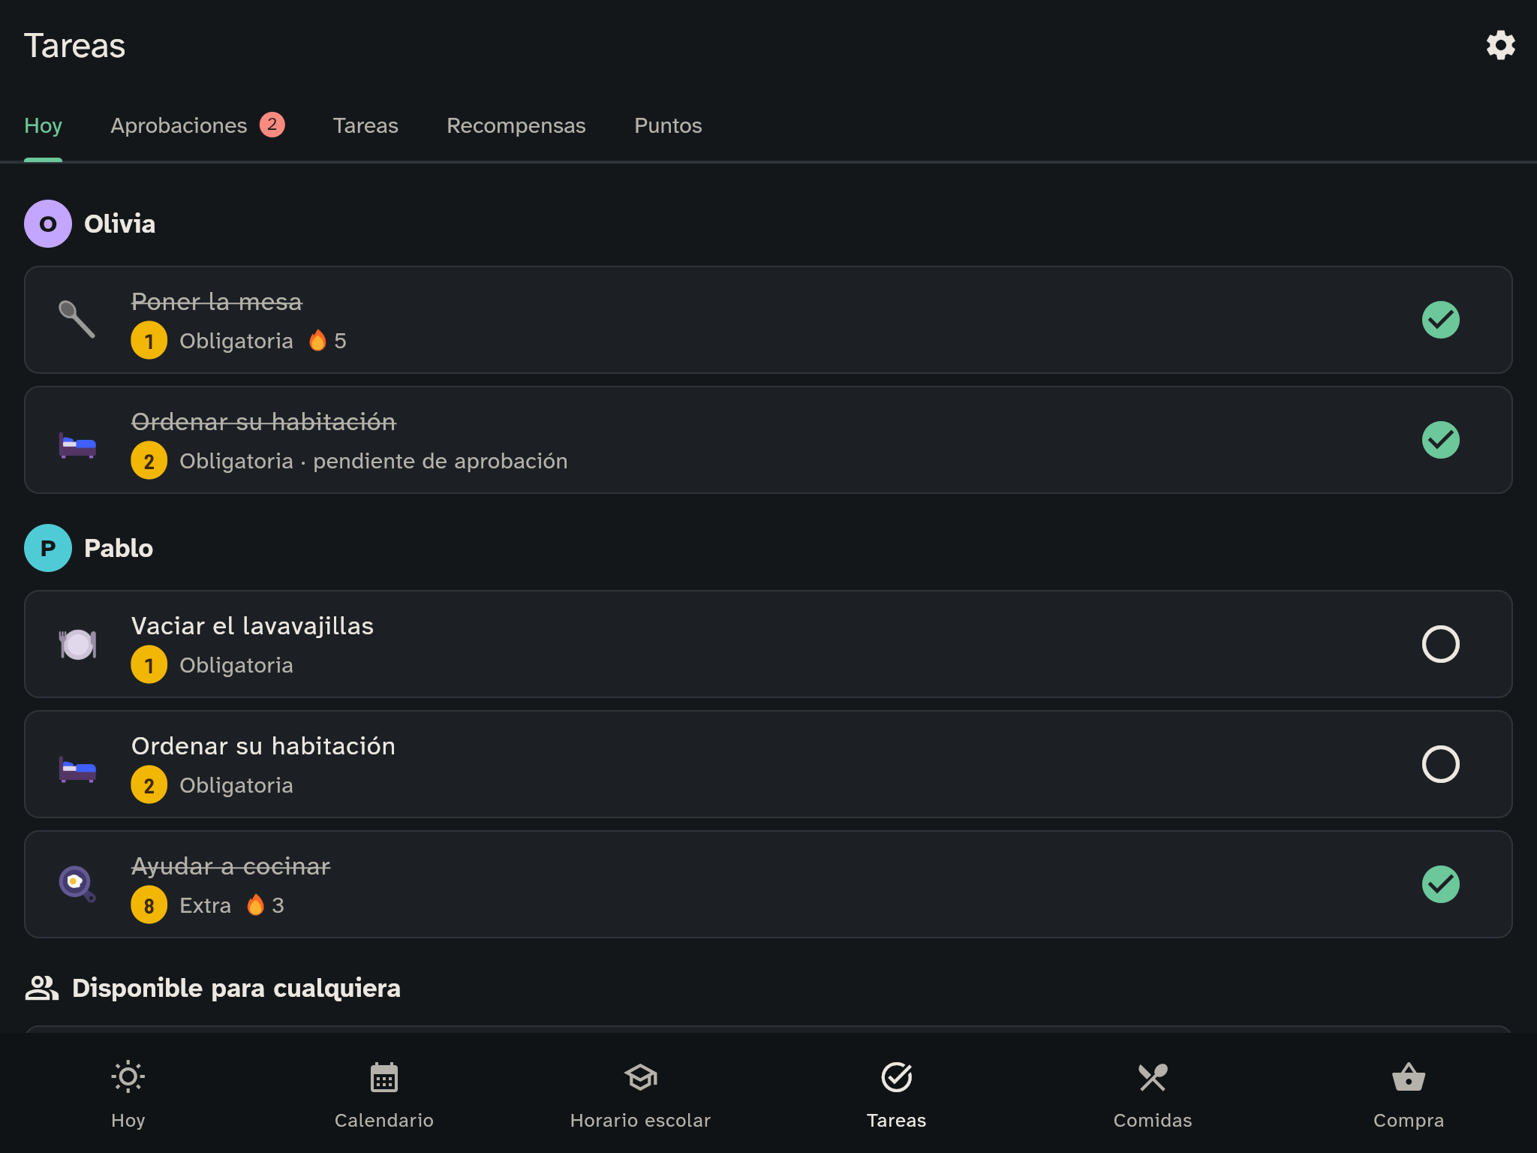1537x1153 pixels.
Task: Click the plate icon for Vaciar el lavavajillas
Action: (x=77, y=644)
